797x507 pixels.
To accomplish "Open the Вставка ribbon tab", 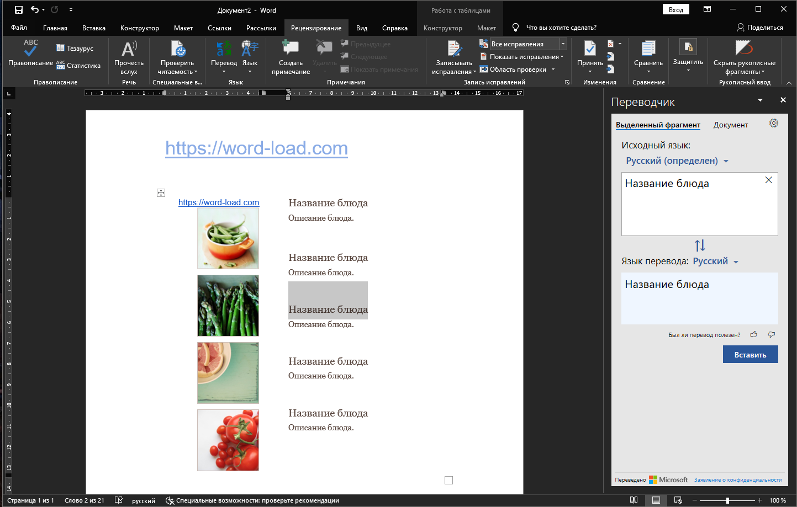I will click(x=93, y=28).
